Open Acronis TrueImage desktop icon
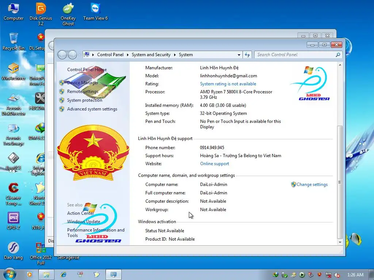This screenshot has width=374, height=280. pyautogui.click(x=14, y=134)
